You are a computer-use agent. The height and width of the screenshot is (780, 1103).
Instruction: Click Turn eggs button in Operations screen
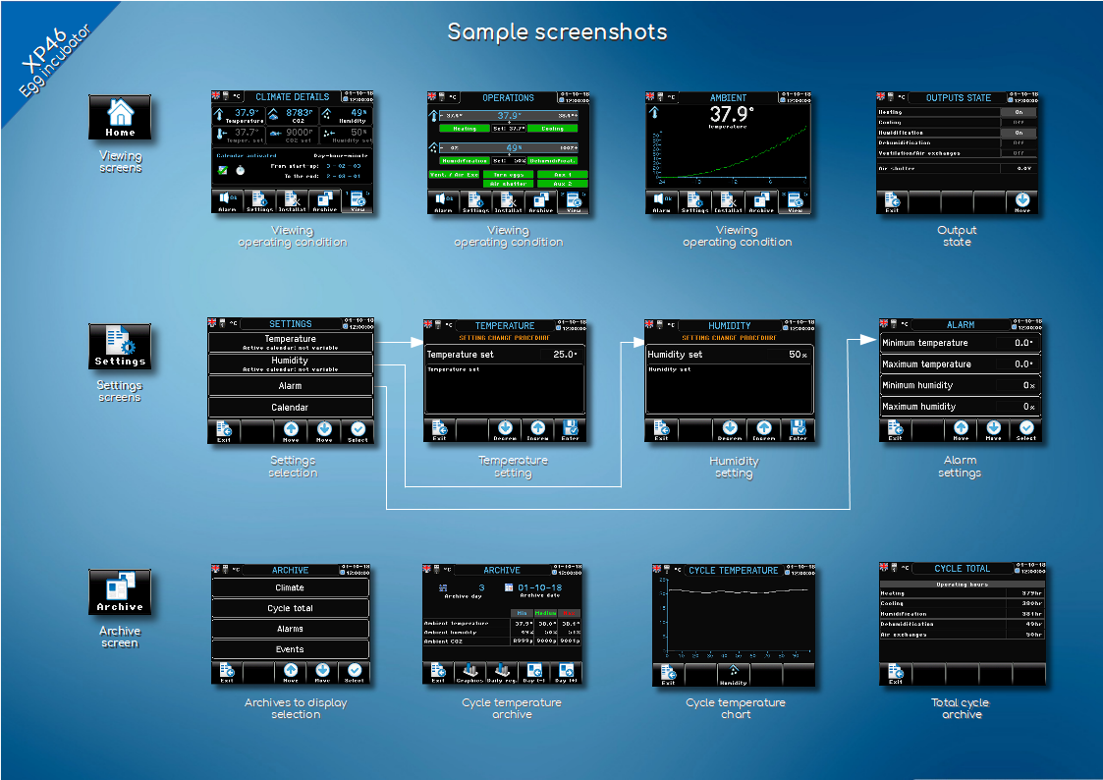[509, 175]
